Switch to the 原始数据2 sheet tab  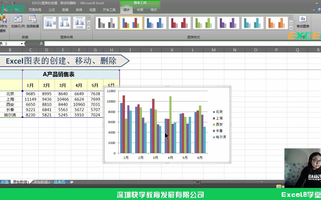click(x=42, y=182)
